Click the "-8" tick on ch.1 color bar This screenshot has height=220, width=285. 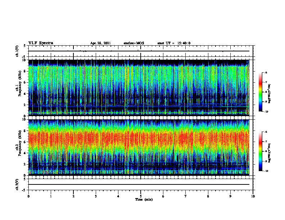coord(266,92)
